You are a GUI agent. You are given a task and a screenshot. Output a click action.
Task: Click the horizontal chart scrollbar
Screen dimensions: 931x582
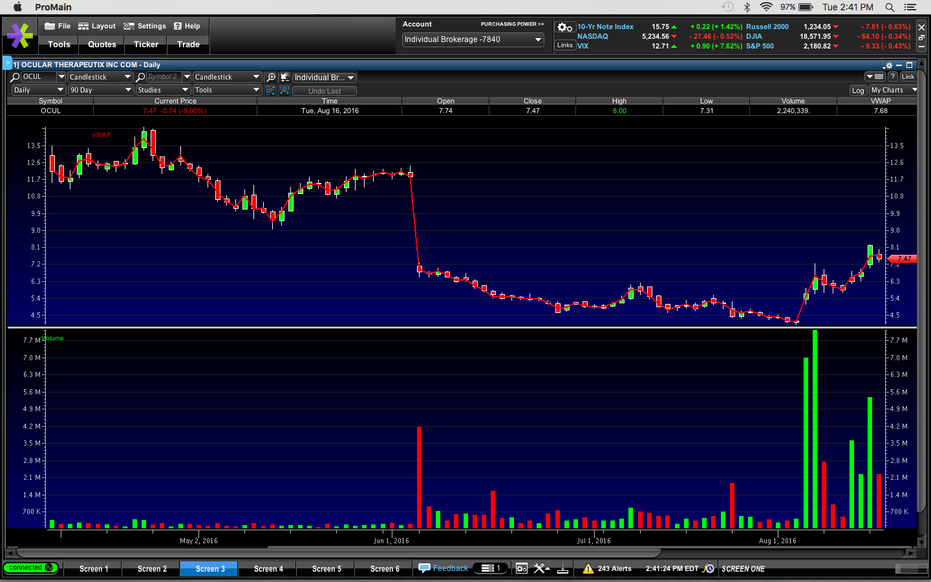336,553
